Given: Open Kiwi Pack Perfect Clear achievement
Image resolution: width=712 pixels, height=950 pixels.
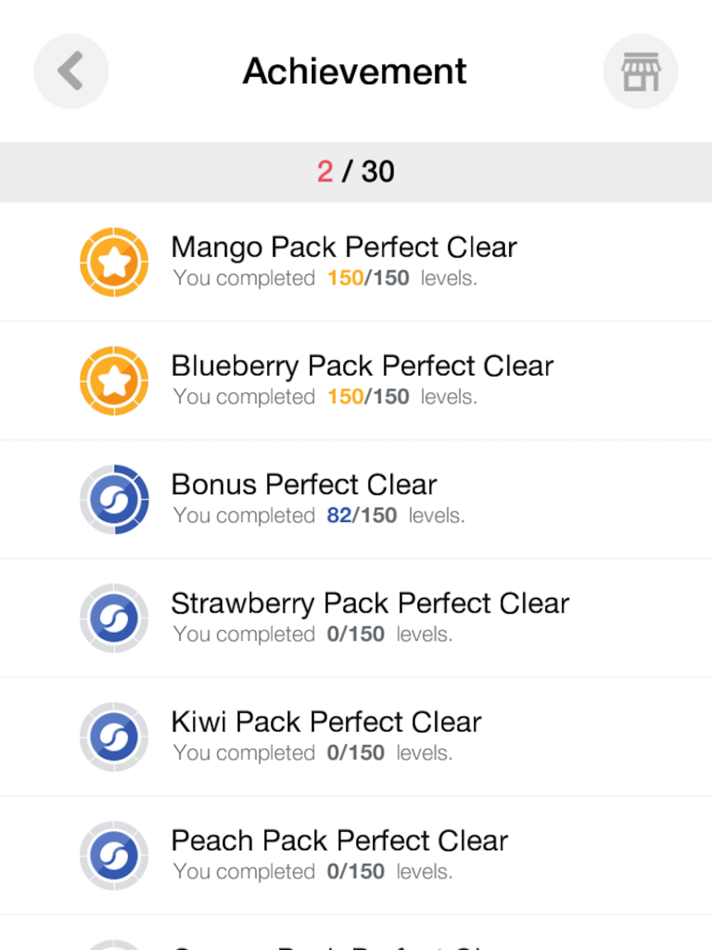Looking at the screenshot, I should [x=356, y=737].
